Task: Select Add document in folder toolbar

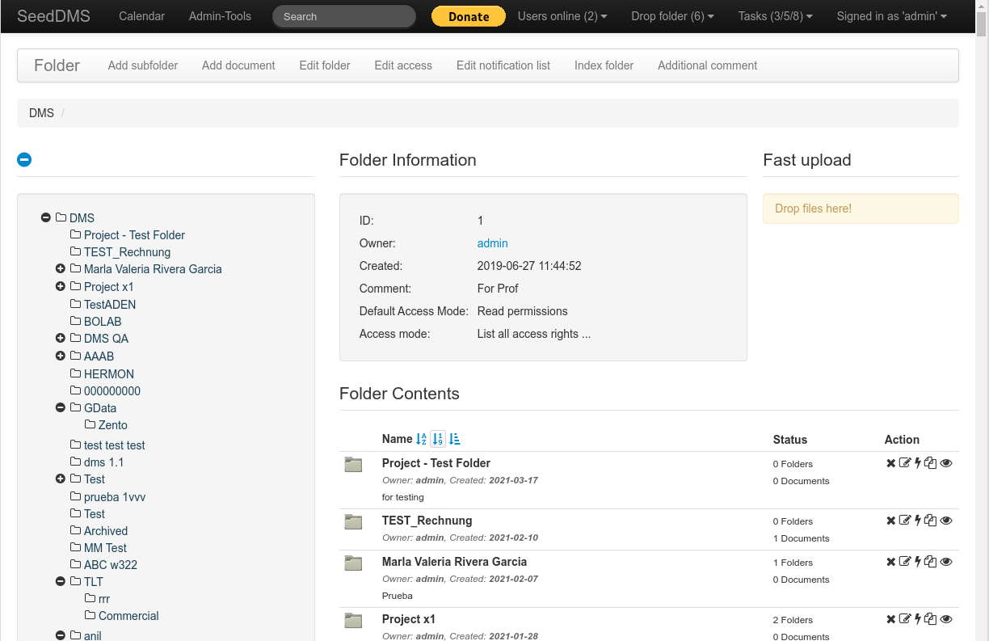Action: click(238, 65)
